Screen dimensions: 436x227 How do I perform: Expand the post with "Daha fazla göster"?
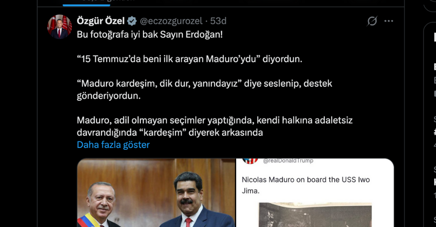pyautogui.click(x=113, y=145)
